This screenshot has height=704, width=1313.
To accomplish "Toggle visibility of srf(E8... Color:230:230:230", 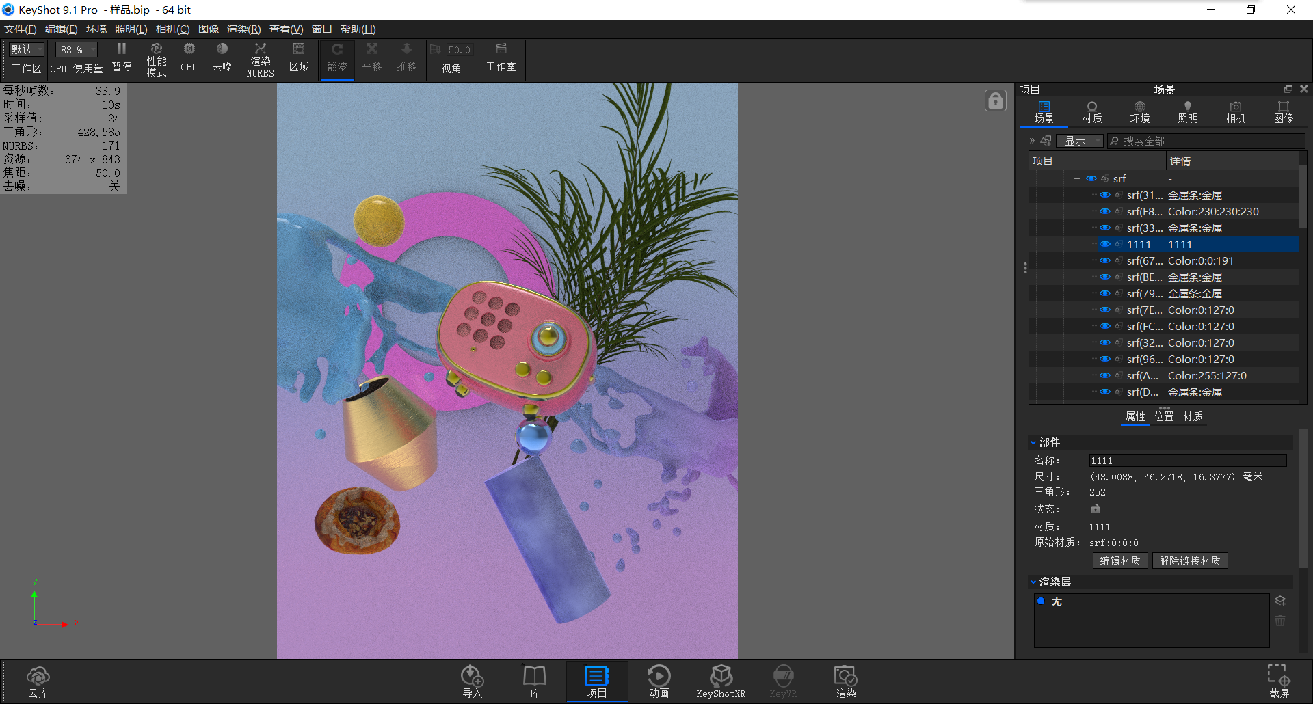I will click(x=1104, y=211).
